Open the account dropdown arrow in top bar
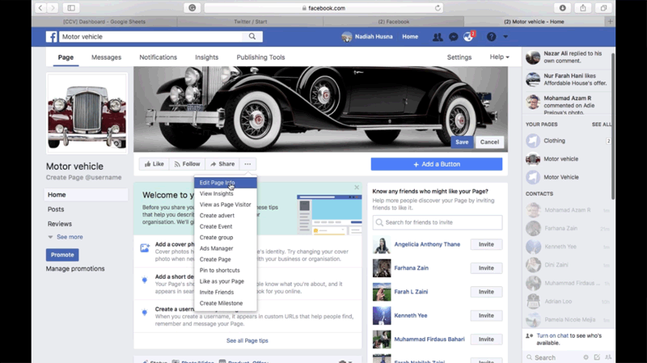This screenshot has width=647, height=363. (x=505, y=37)
